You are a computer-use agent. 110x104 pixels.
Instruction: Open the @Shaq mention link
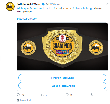[x=21, y=8]
